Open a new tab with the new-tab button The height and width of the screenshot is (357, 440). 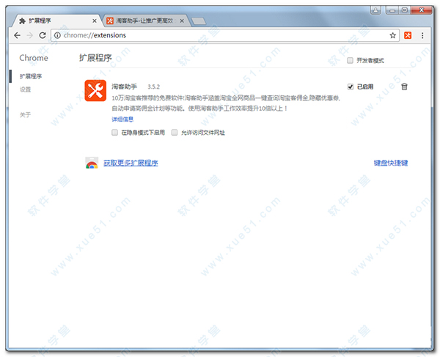pos(197,21)
